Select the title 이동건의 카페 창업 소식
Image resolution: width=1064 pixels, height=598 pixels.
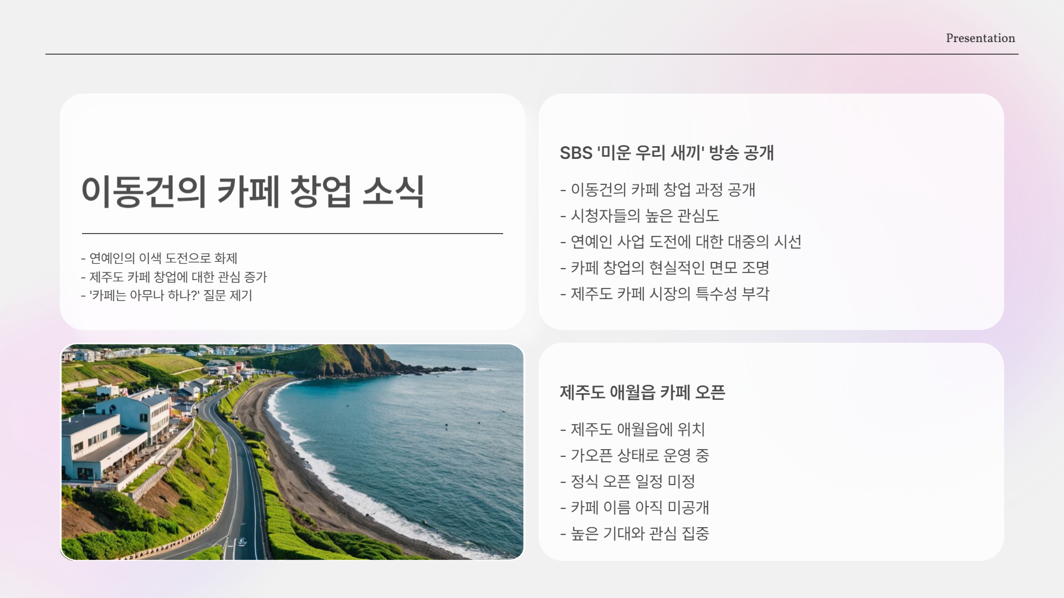[x=253, y=192]
